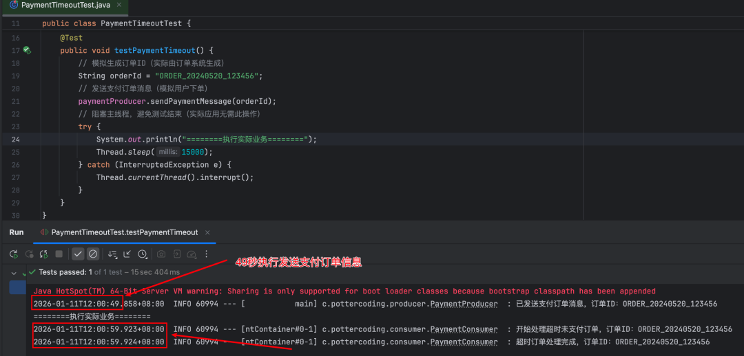Viewport: 744px width, 356px height.
Task: Stop the running test process
Action: click(x=59, y=254)
